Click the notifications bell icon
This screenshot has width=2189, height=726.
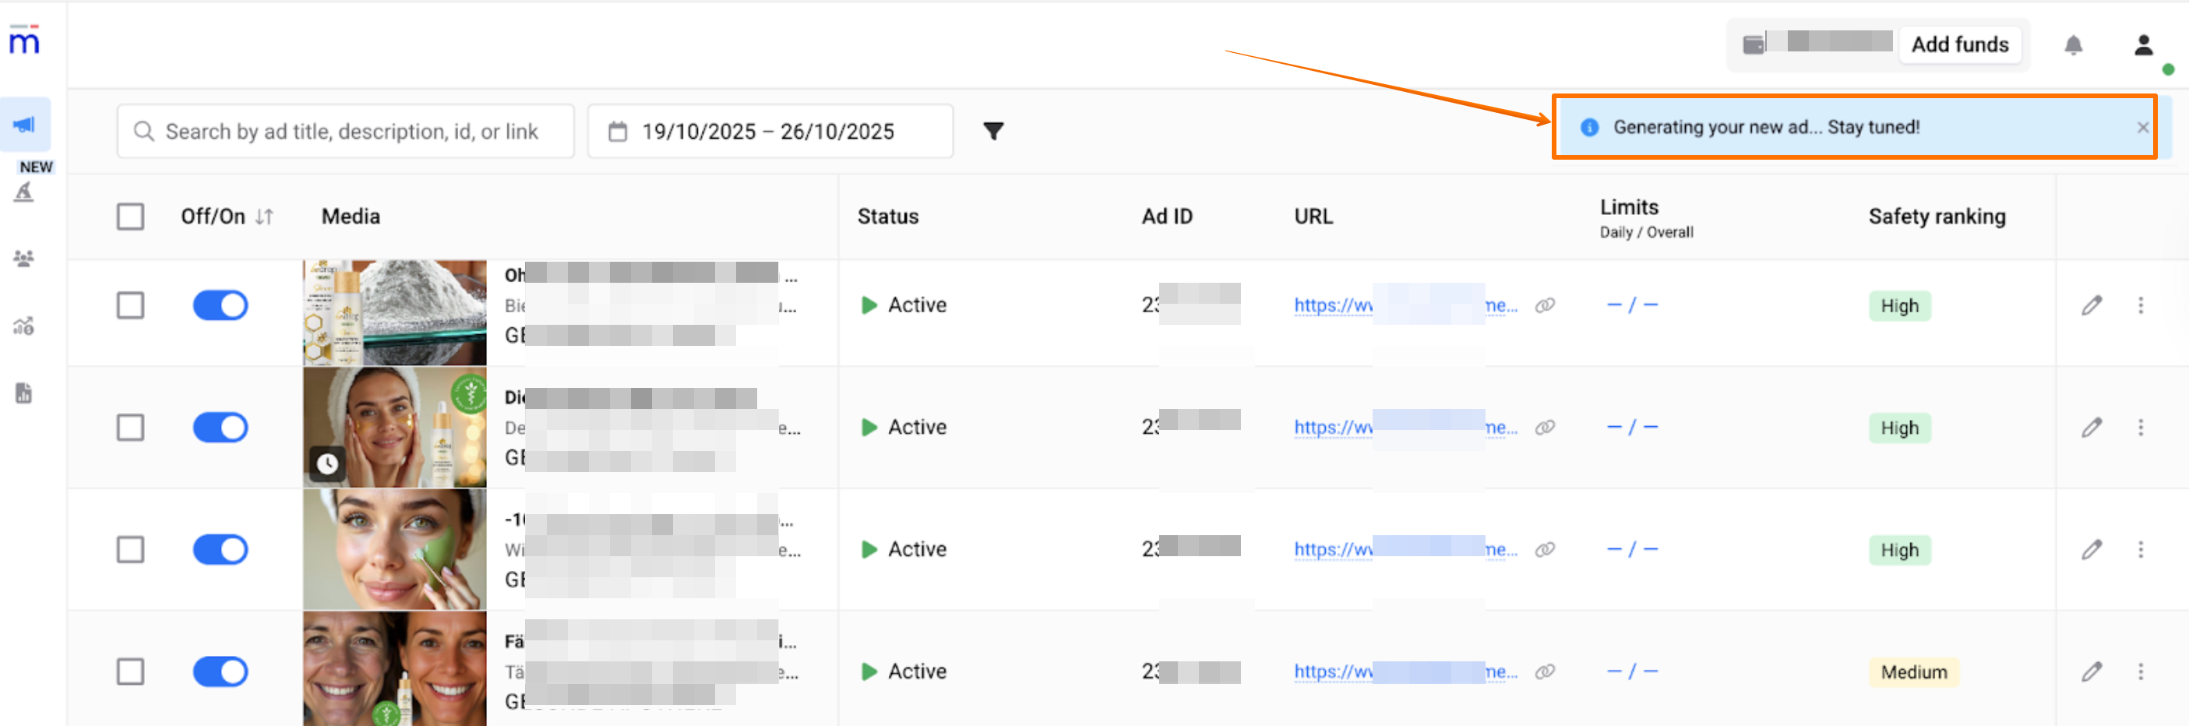point(2073,45)
